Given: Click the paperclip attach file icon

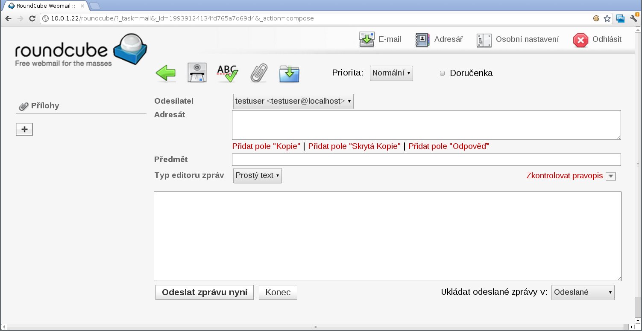Looking at the screenshot, I should click(258, 73).
